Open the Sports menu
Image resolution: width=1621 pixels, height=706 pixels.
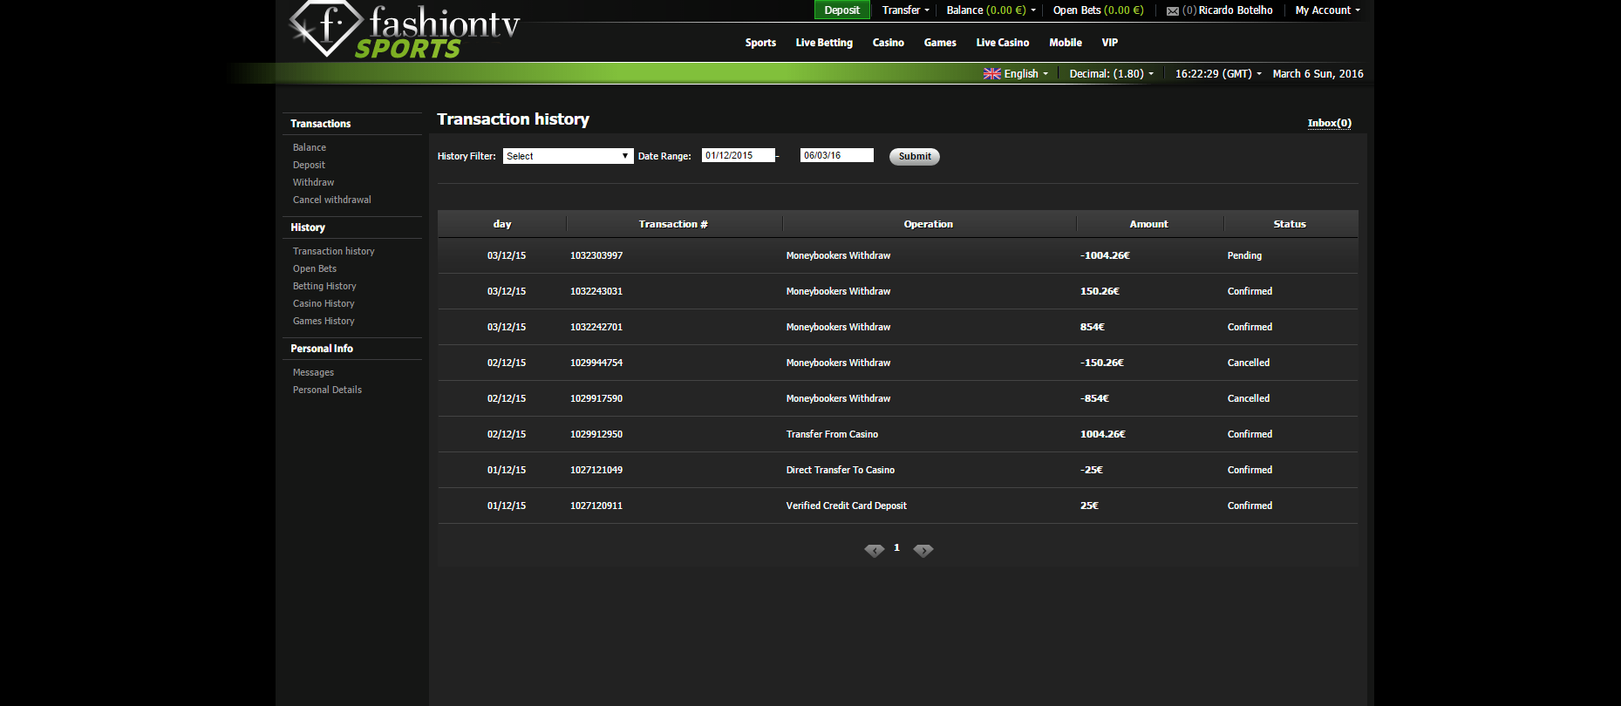click(x=760, y=43)
